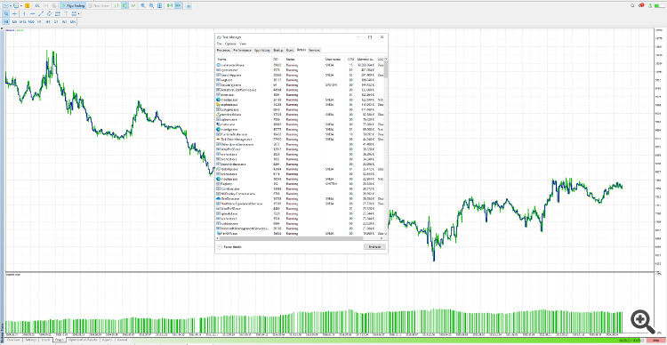This screenshot has height=345, width=667.
Task: Select the cursor pointer tool
Action: 6,13
